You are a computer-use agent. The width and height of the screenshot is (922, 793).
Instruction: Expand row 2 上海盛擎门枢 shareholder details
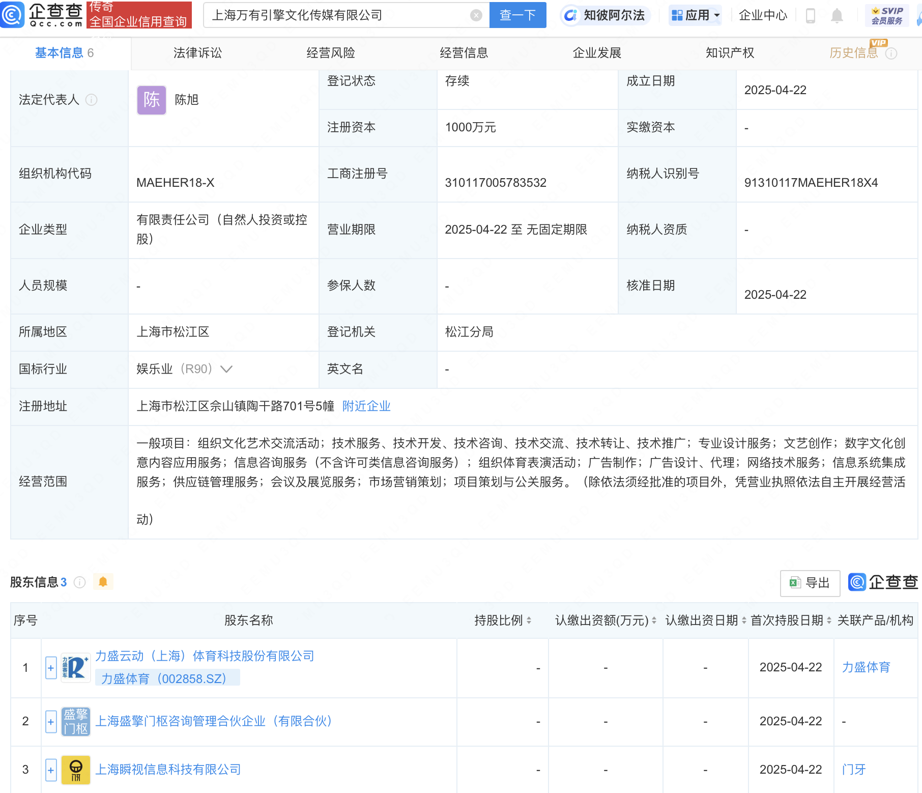[x=51, y=722]
